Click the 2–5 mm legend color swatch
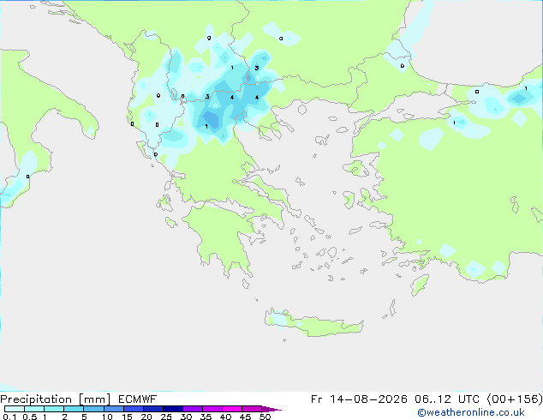This screenshot has width=543, height=420. tap(74, 409)
